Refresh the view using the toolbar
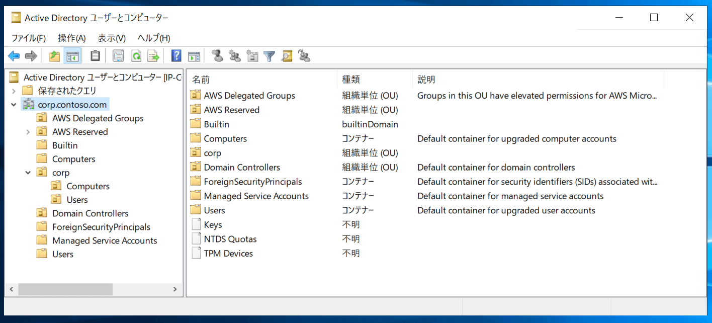 click(136, 56)
